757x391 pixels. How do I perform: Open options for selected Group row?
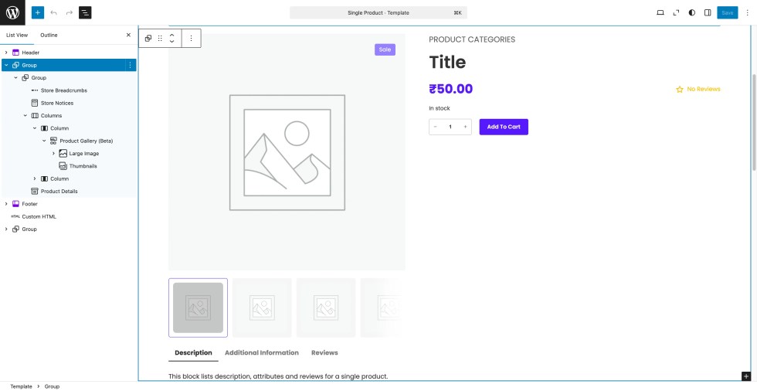coord(130,65)
